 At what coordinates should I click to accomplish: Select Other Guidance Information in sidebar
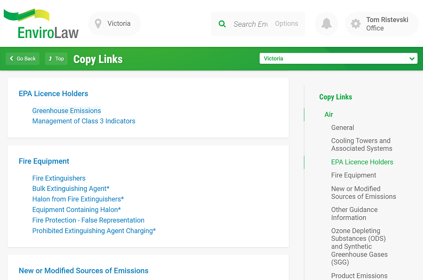[355, 214]
